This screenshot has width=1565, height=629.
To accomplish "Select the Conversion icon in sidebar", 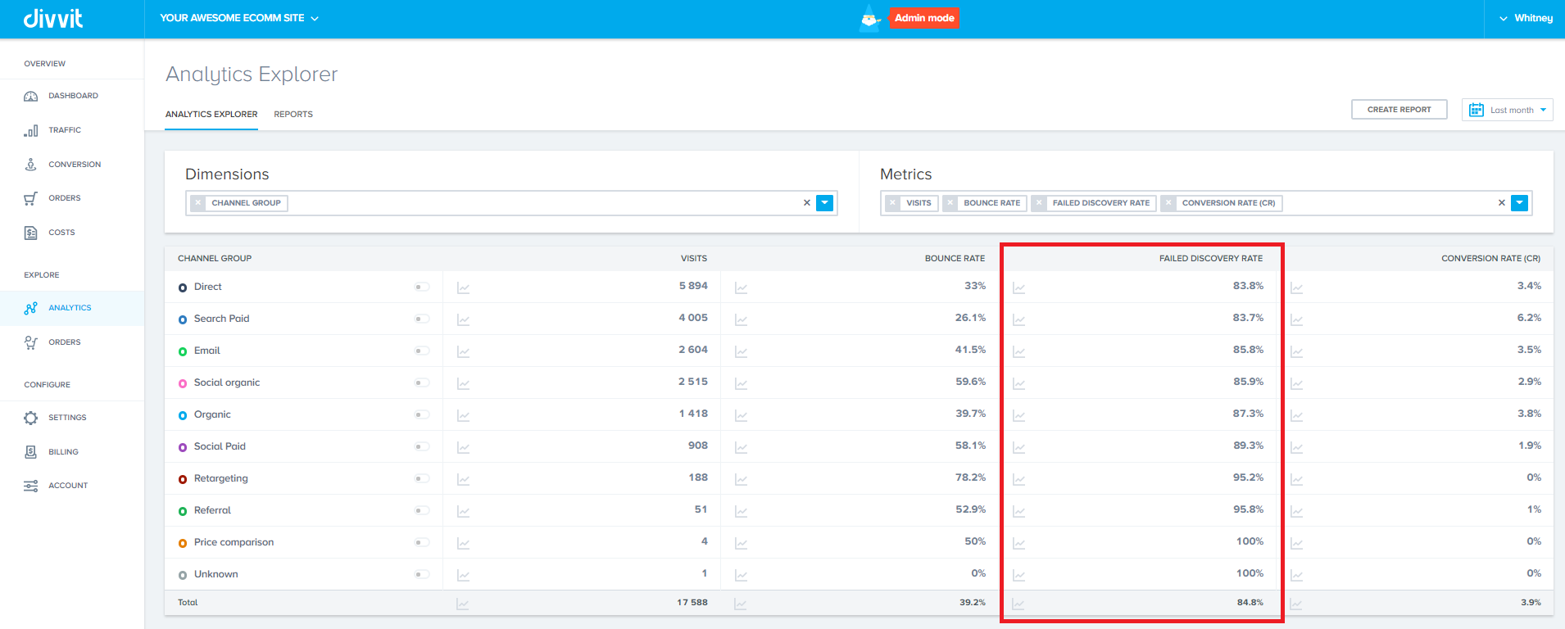I will [x=31, y=165].
